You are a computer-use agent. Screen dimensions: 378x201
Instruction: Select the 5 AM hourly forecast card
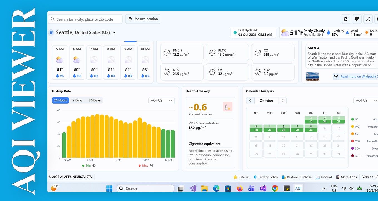[60, 63]
